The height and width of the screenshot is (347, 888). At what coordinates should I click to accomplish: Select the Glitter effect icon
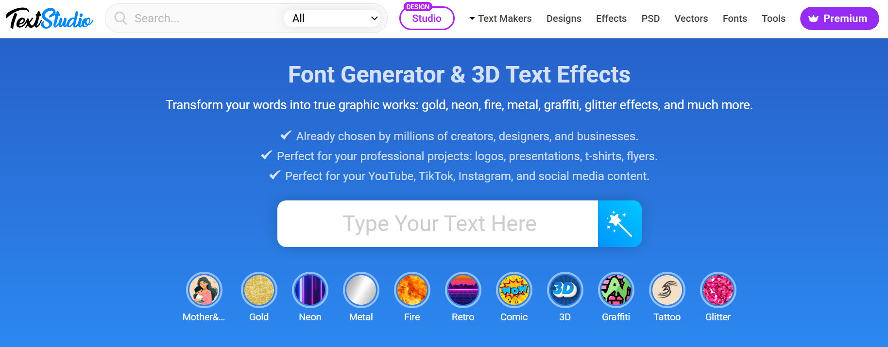718,290
